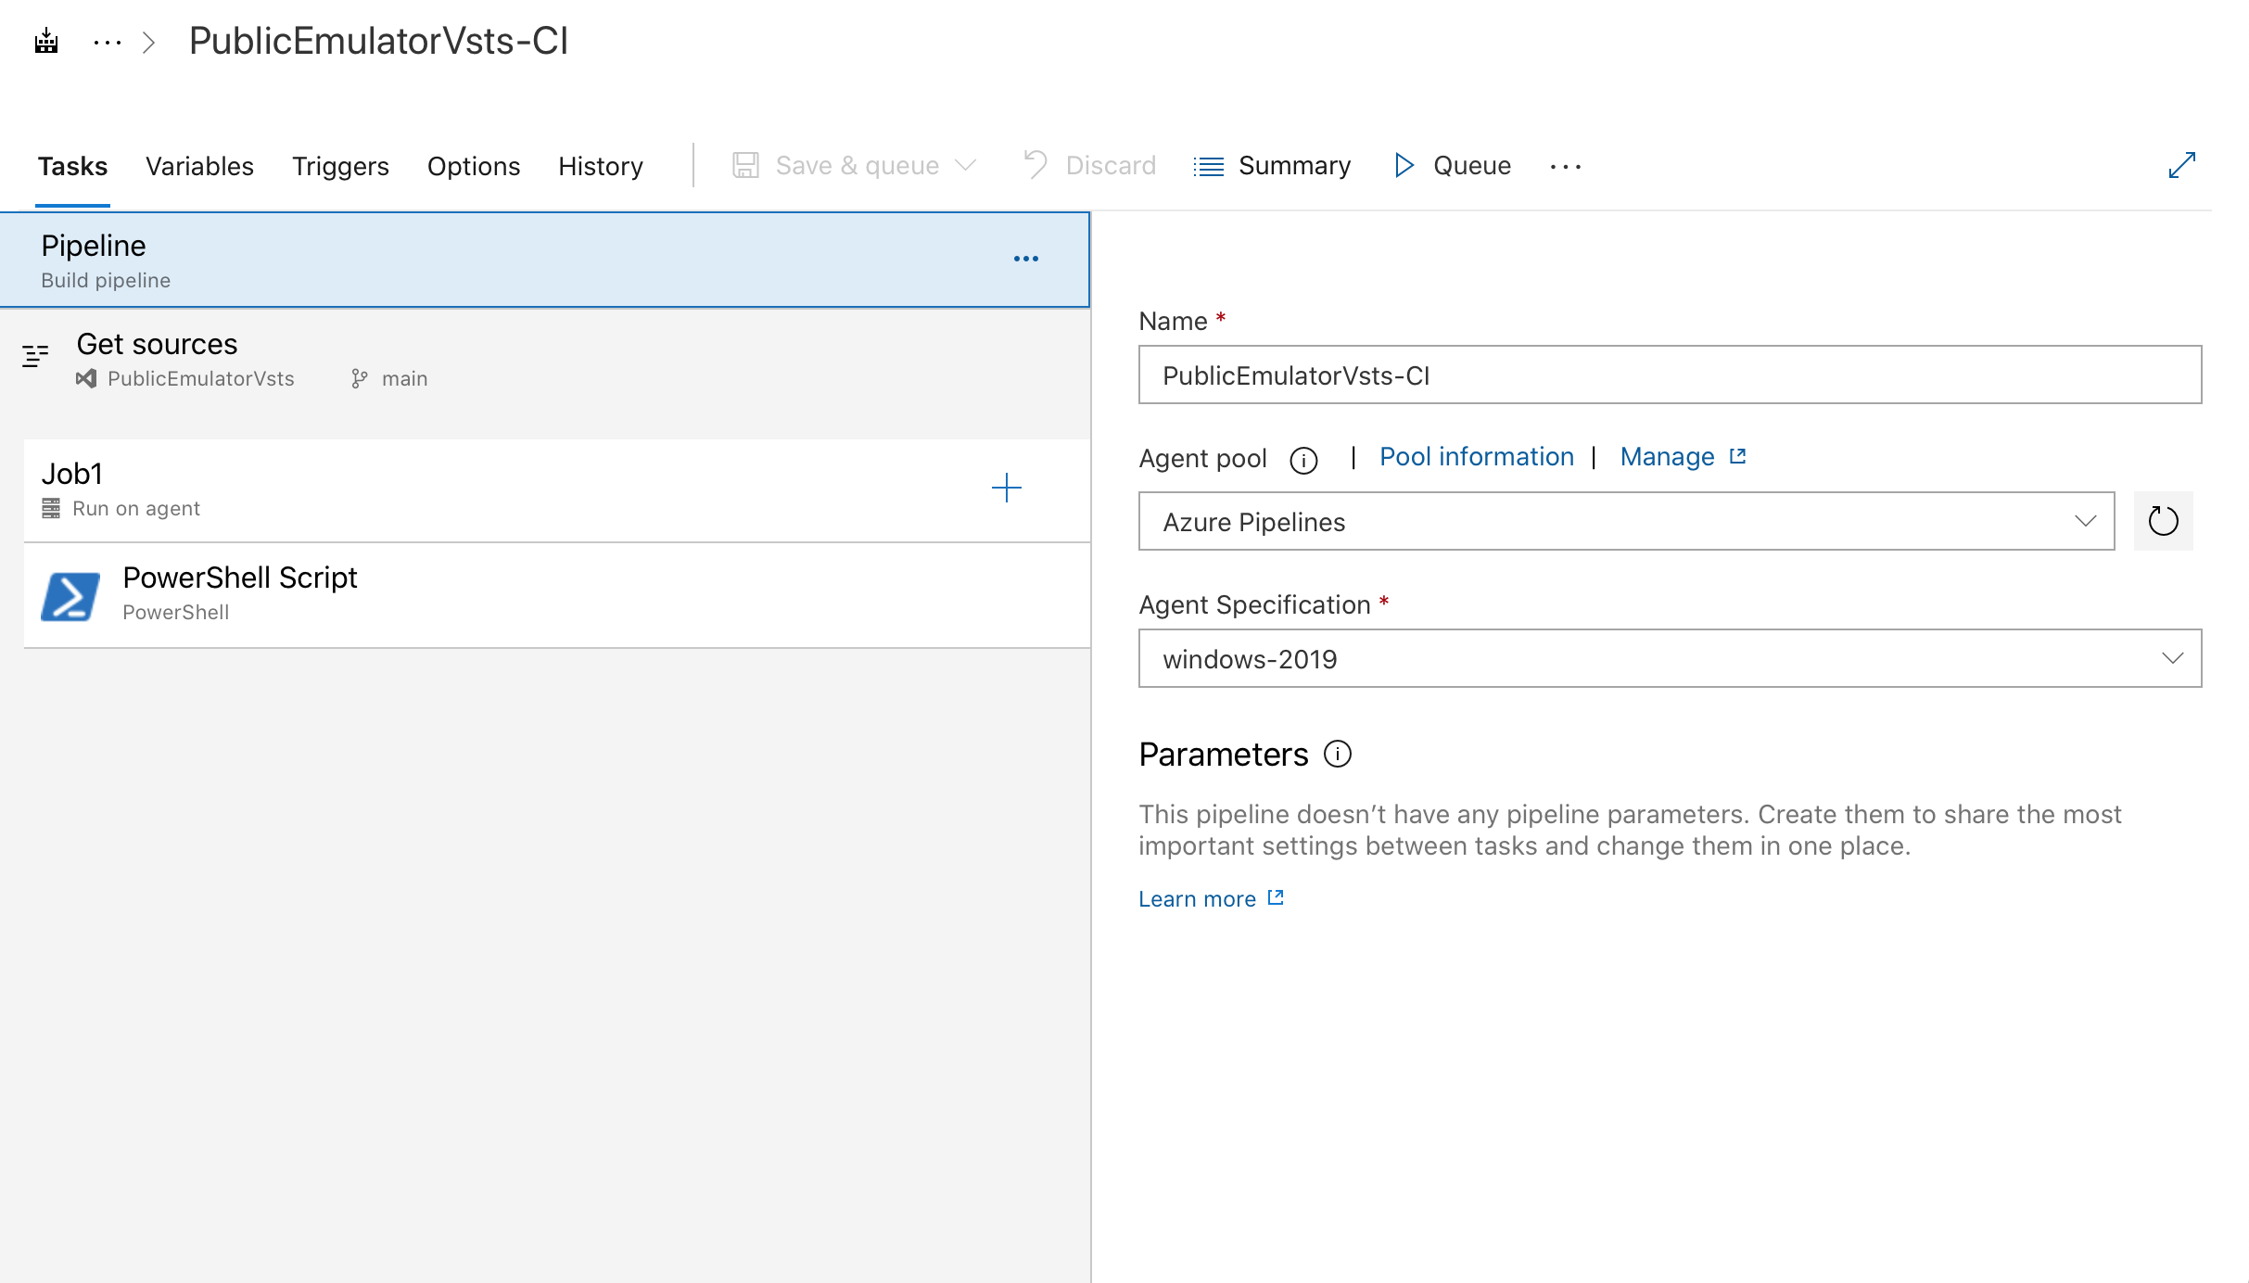
Task: Click the Save & queue dropdown arrow
Action: click(965, 165)
